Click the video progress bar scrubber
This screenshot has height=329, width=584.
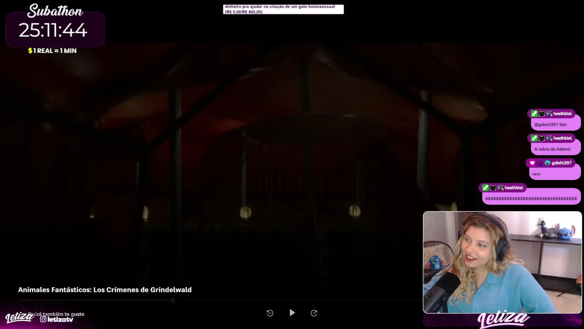(172, 300)
